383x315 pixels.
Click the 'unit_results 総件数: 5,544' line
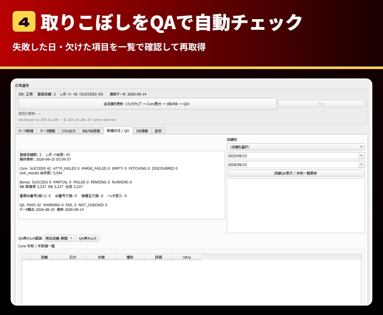point(41,173)
